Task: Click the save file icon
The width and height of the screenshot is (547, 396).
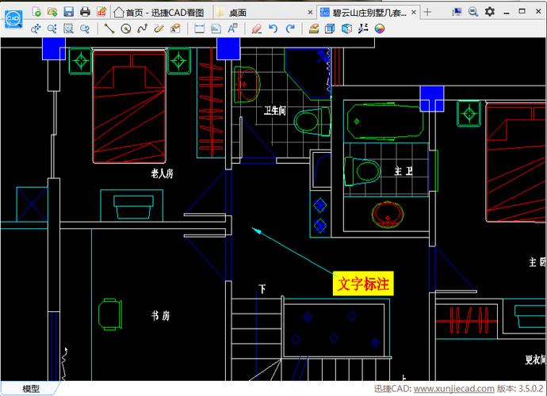Action: (x=68, y=11)
